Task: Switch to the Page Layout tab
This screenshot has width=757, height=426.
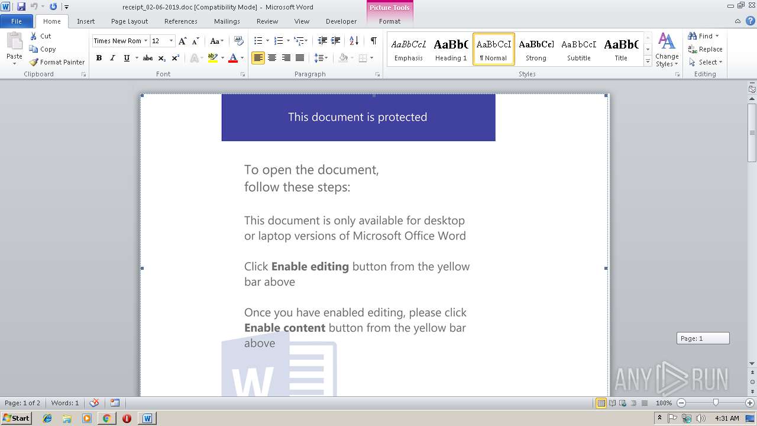Action: tap(130, 21)
